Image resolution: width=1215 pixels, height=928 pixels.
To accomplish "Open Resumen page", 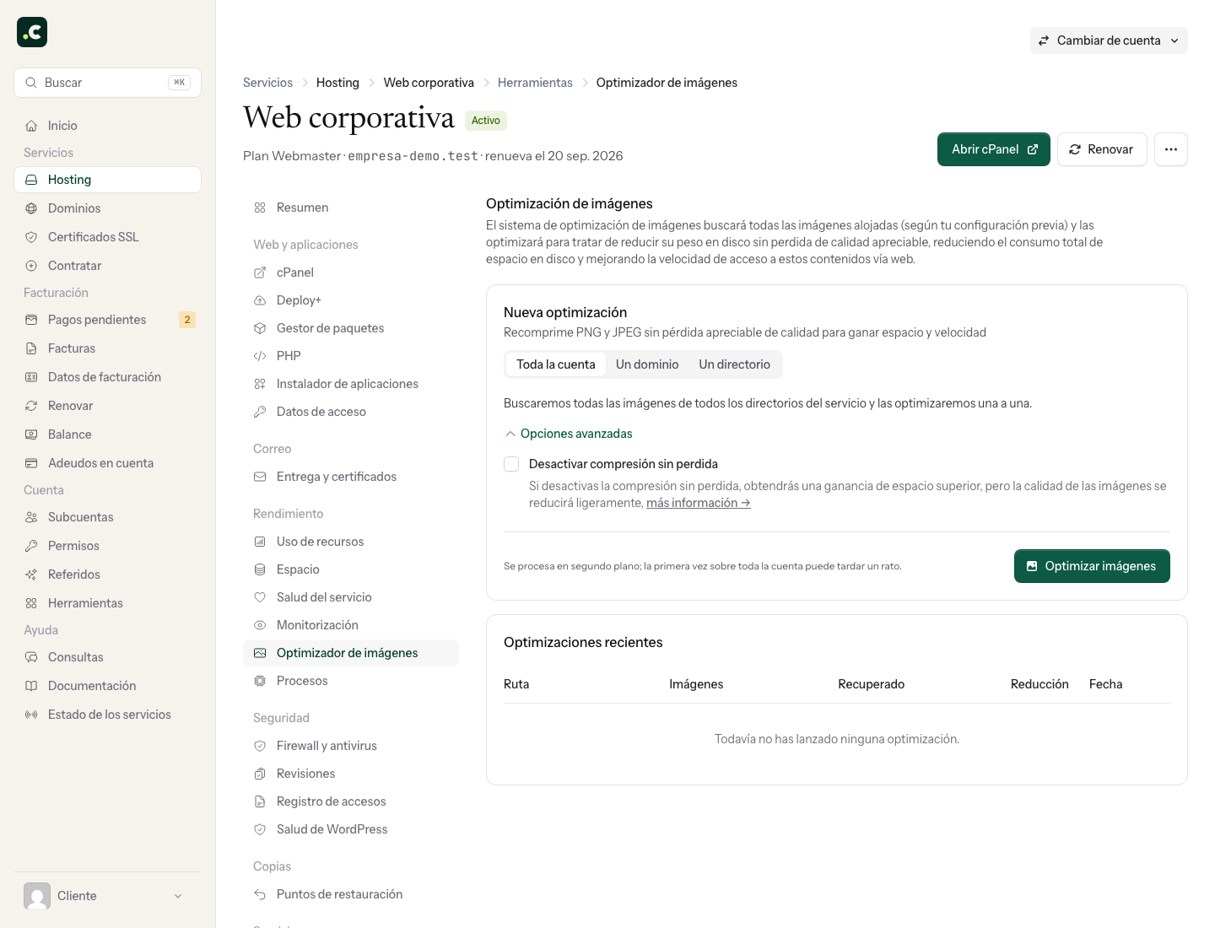I will click(351, 208).
